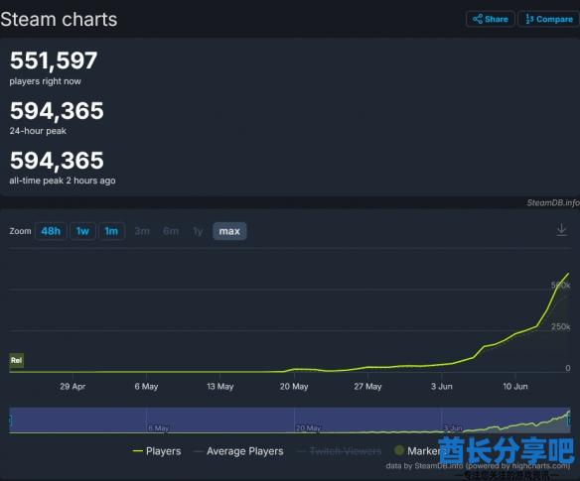The width and height of the screenshot is (580, 481).
Task: Toggle Average Players series in legend
Action: coord(238,451)
